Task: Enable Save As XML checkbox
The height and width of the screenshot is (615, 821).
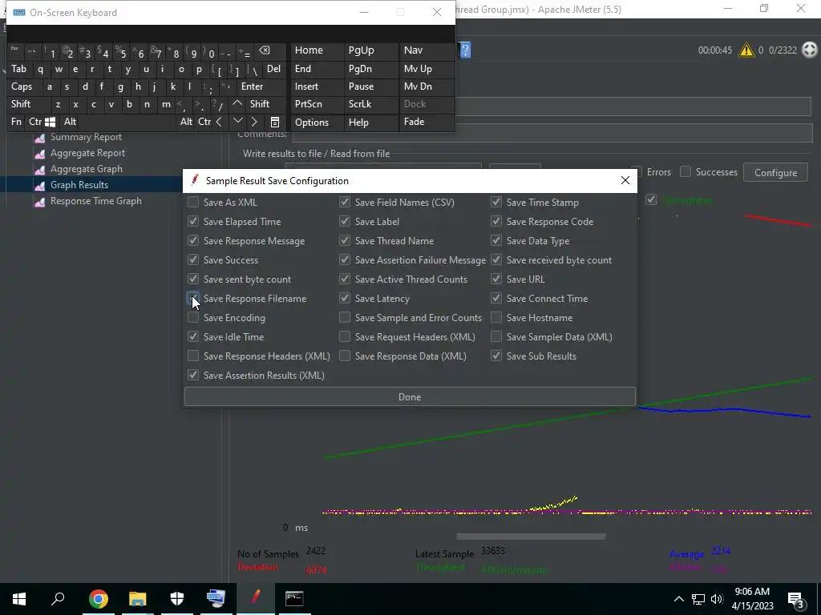Action: click(x=193, y=203)
